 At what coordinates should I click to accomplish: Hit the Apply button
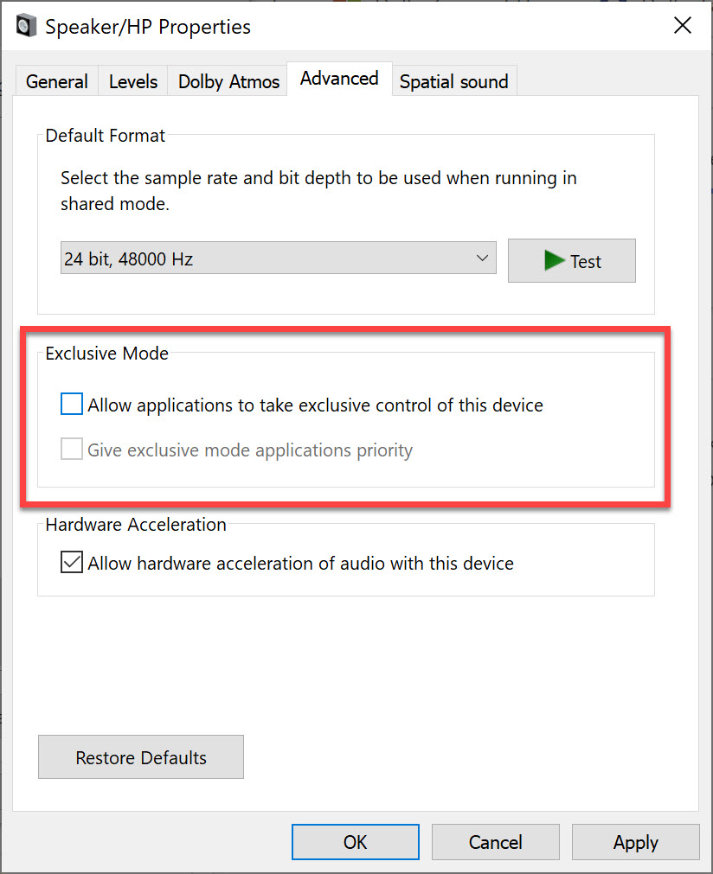click(x=635, y=842)
